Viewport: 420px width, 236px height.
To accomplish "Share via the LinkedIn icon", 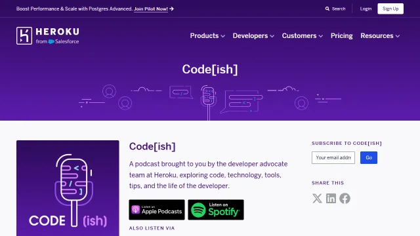I will (x=331, y=198).
